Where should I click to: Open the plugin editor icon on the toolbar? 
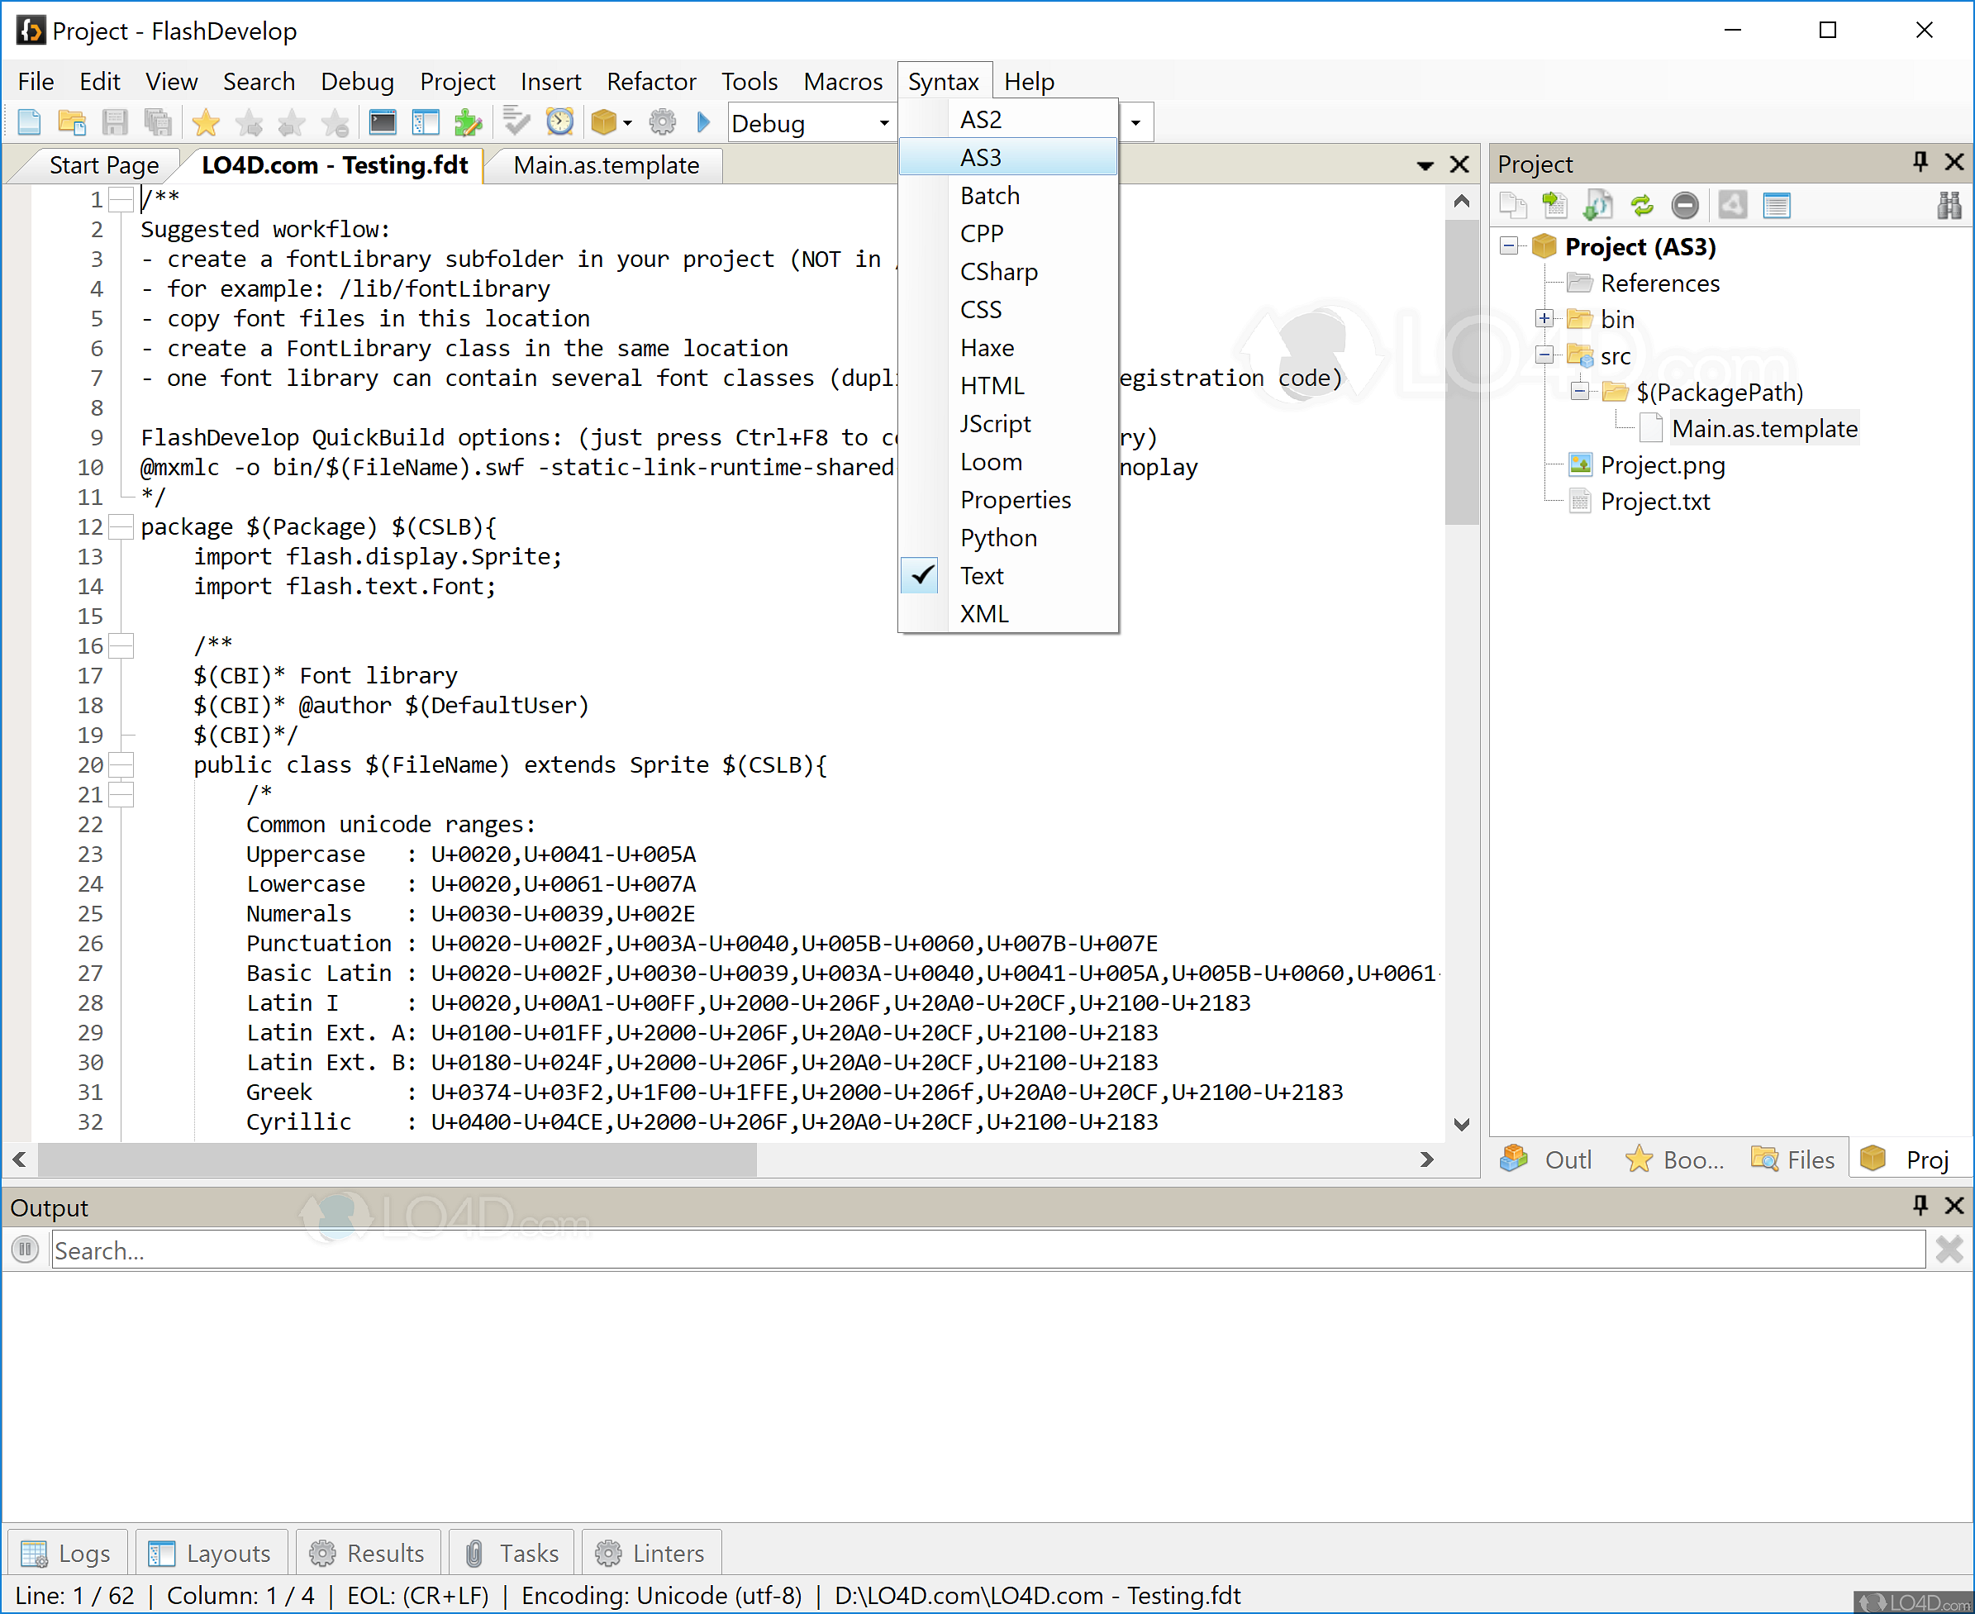pyautogui.click(x=469, y=121)
